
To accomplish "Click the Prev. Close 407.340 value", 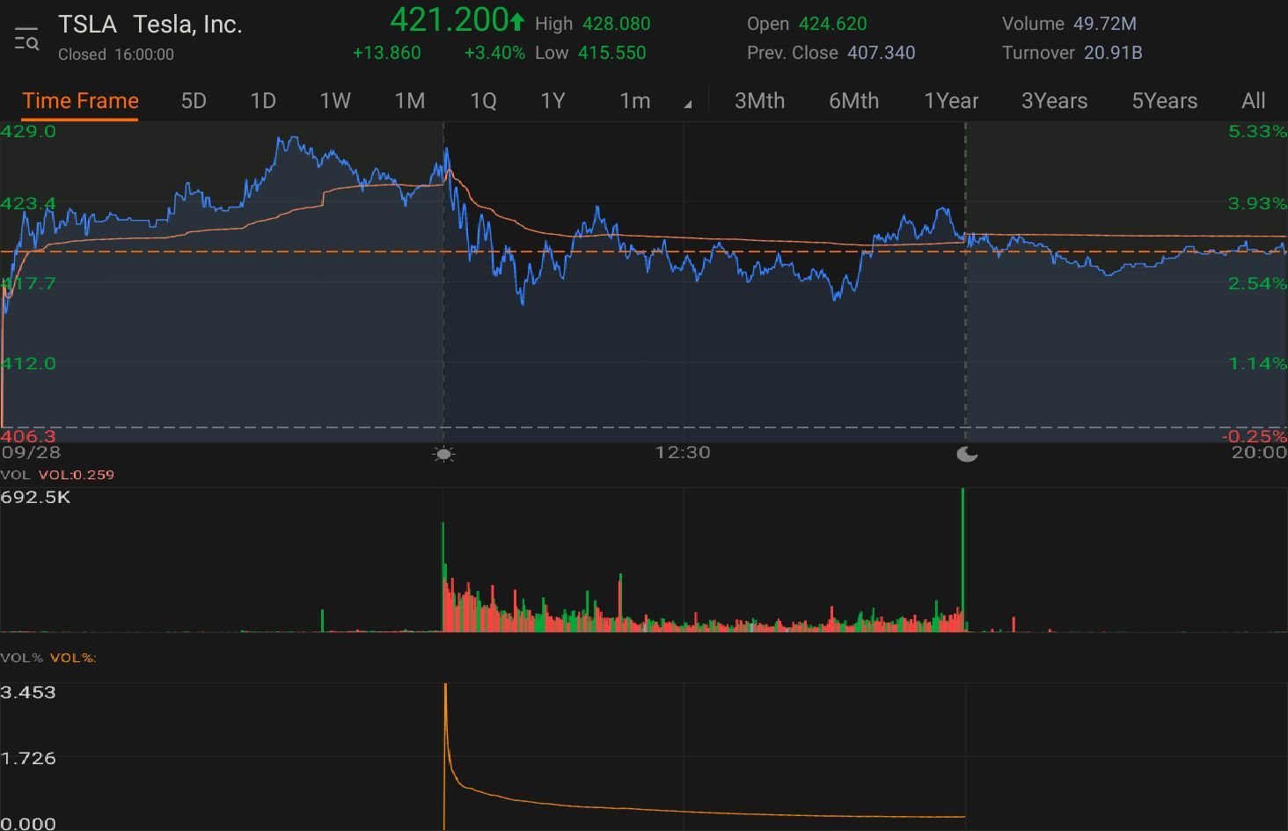I will (882, 53).
